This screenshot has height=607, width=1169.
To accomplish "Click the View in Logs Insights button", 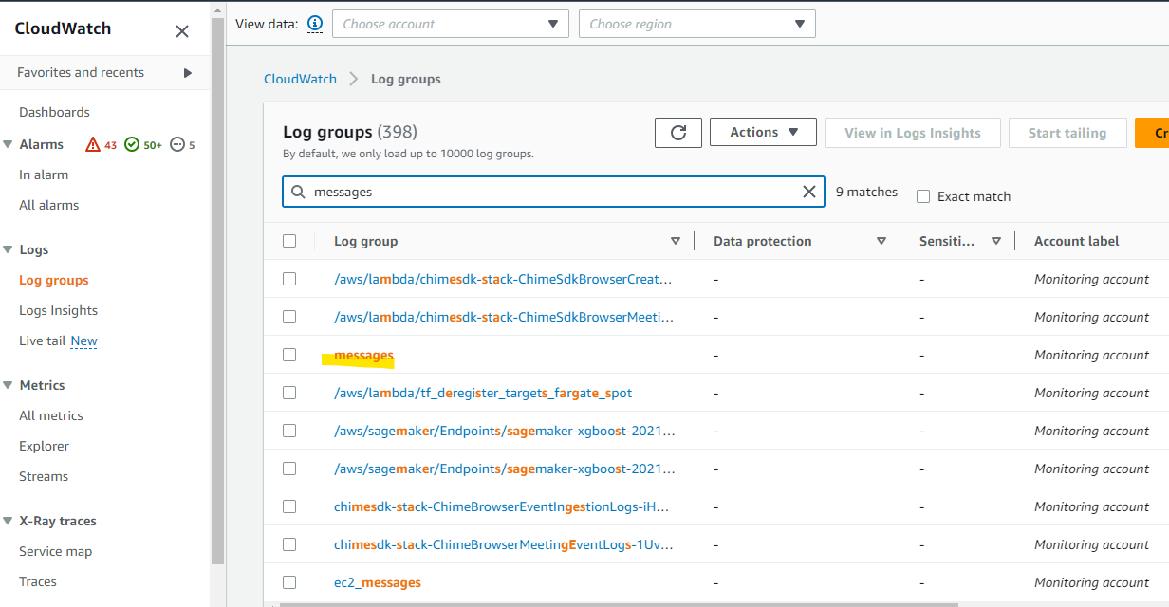I will coord(913,133).
